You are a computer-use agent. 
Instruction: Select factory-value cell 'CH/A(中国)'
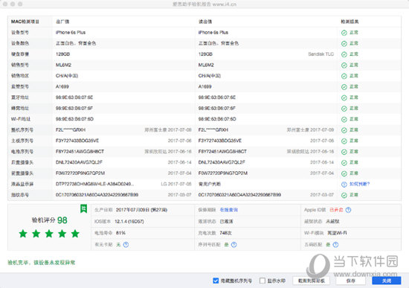tap(67, 76)
